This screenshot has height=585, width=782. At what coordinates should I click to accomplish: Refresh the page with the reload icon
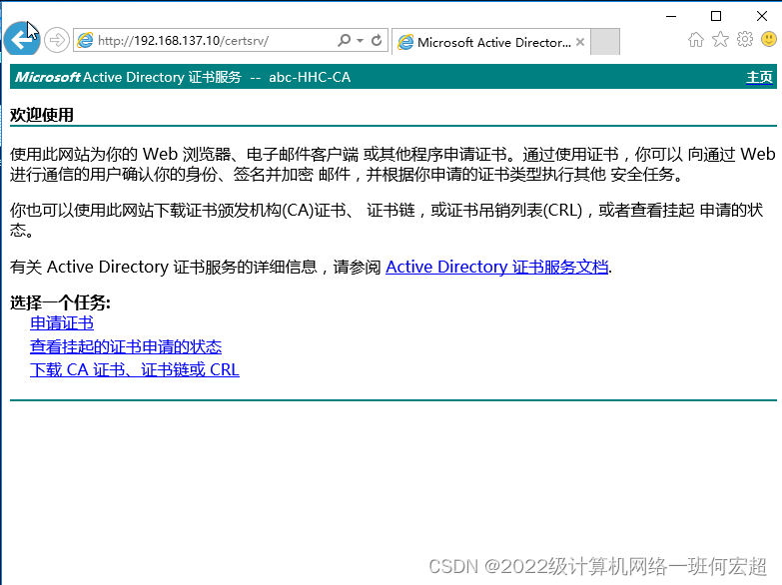(378, 40)
